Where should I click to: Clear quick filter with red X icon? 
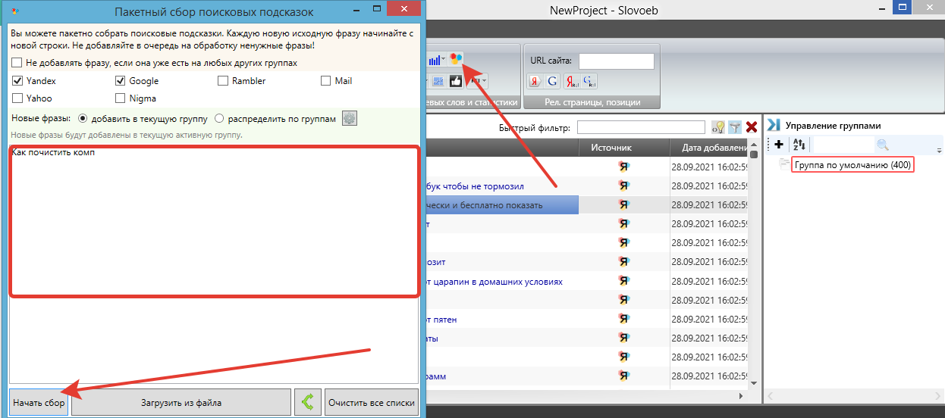coord(752,127)
